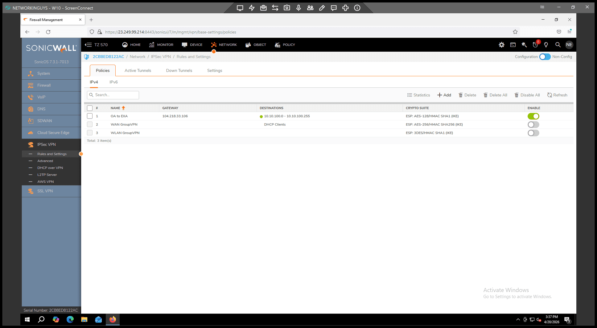Check the OA to EXA row checkbox
This screenshot has width=597, height=328.
[90, 116]
